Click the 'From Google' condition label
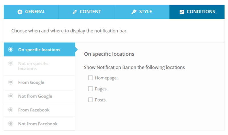 click(31, 82)
